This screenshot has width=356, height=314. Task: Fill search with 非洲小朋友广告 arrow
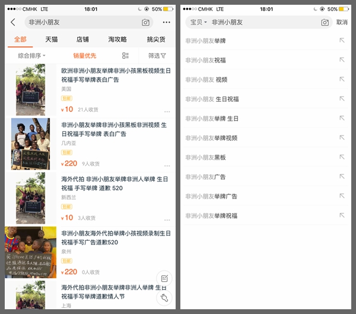point(342,177)
